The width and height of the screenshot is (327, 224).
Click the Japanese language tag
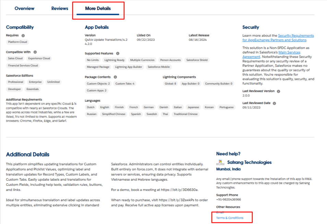pos(193,107)
